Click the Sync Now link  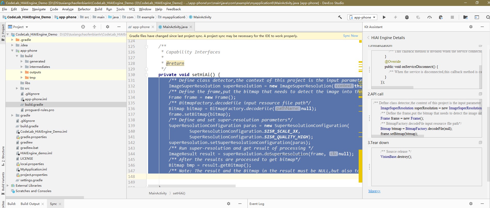click(x=350, y=36)
